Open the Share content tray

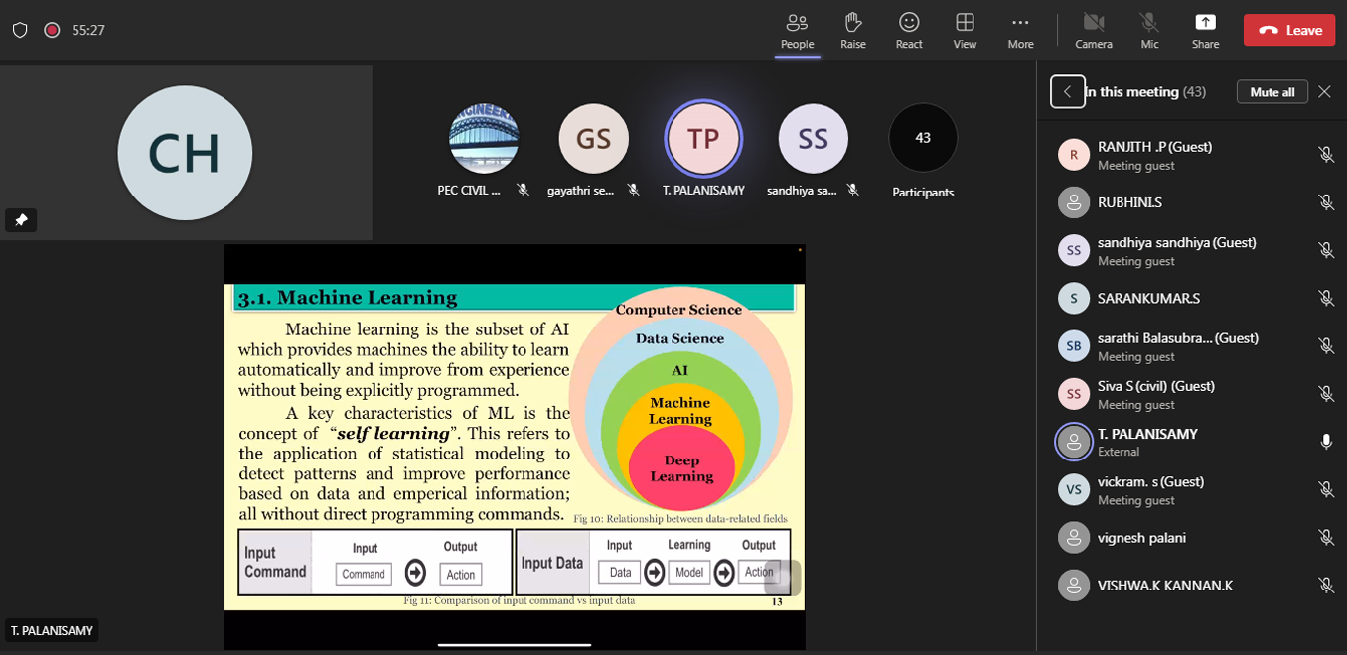coord(1205,30)
